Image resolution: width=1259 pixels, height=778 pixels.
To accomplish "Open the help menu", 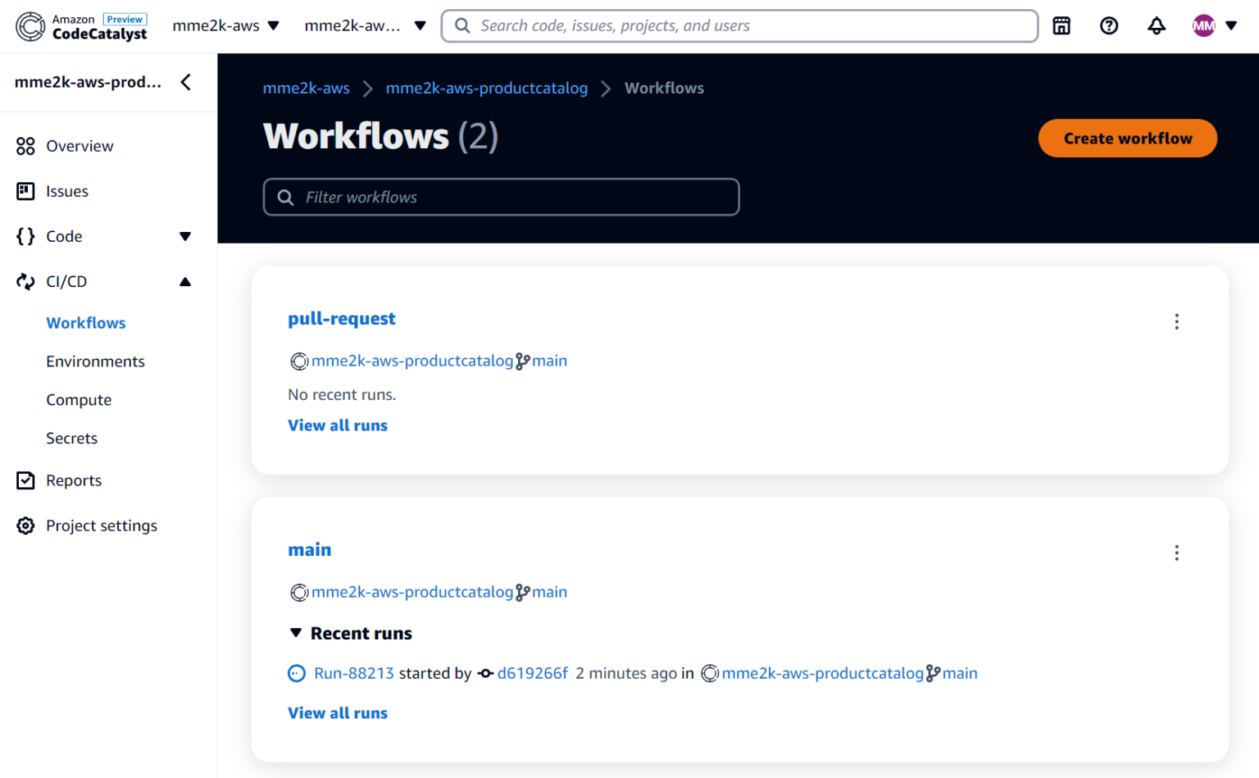I will [x=1109, y=25].
